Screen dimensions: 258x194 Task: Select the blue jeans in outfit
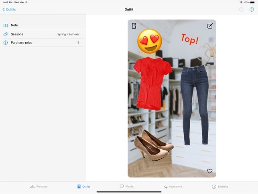pos(195,105)
